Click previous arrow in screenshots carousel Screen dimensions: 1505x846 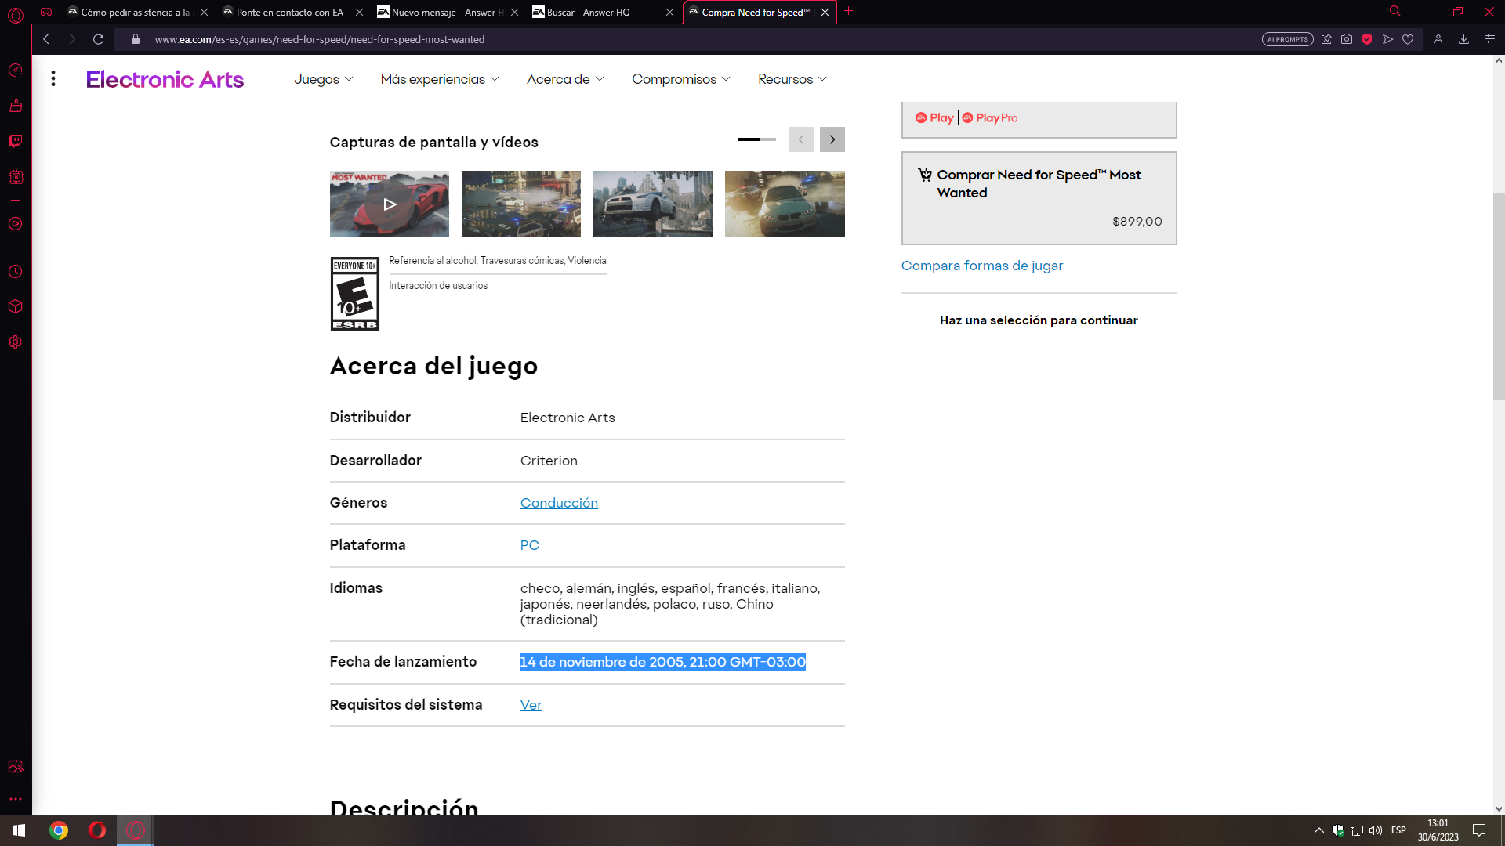coord(801,139)
